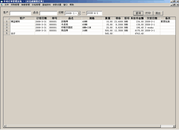
Task: Focus the 客户 input field
Action: pos(20,13)
